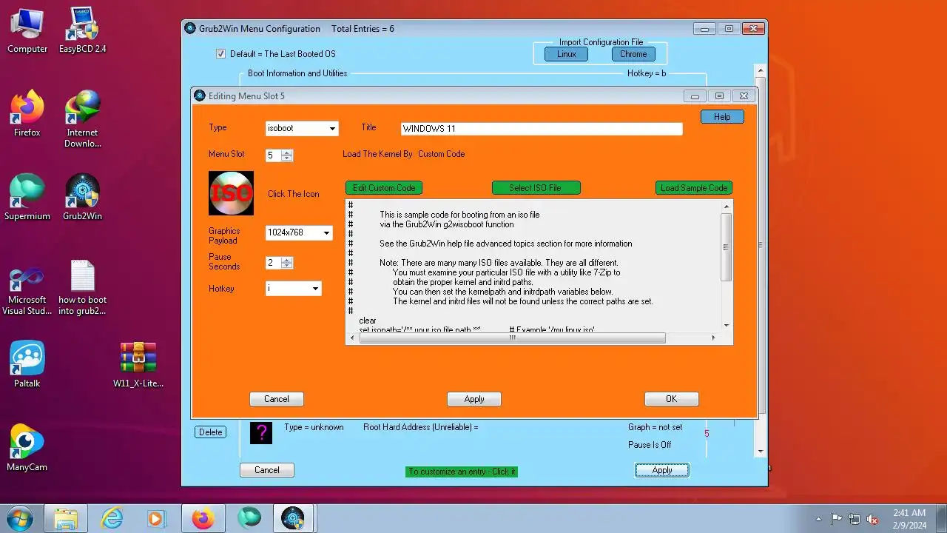
Task: Click the 'Load The Kernel By Custom Code' text
Action: pos(404,154)
